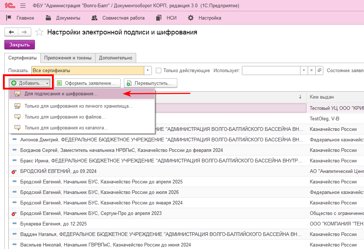364x249 pixels.
Task: Open the Добавить dropdown button
Action: pyautogui.click(x=30, y=83)
